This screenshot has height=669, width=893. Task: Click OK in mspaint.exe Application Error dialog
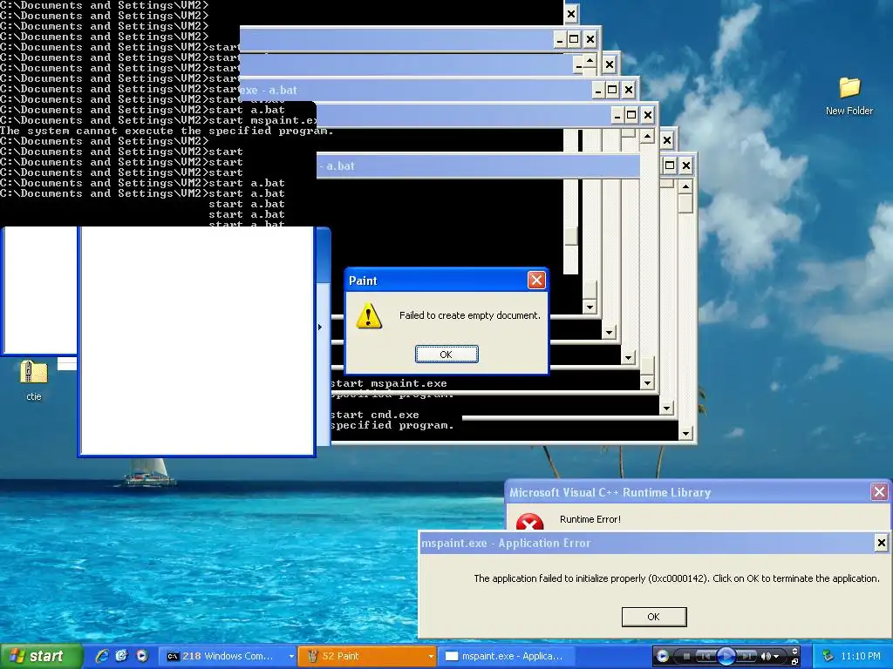pyautogui.click(x=654, y=617)
